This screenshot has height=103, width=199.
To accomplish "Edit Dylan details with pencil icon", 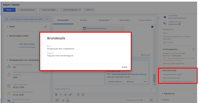I will click(x=46, y=26).
